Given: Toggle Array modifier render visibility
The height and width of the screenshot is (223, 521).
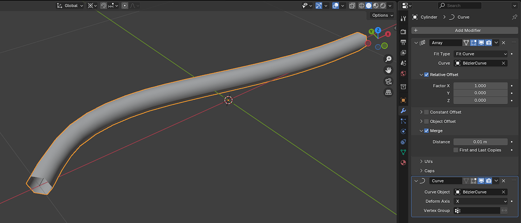Looking at the screenshot, I should point(489,43).
